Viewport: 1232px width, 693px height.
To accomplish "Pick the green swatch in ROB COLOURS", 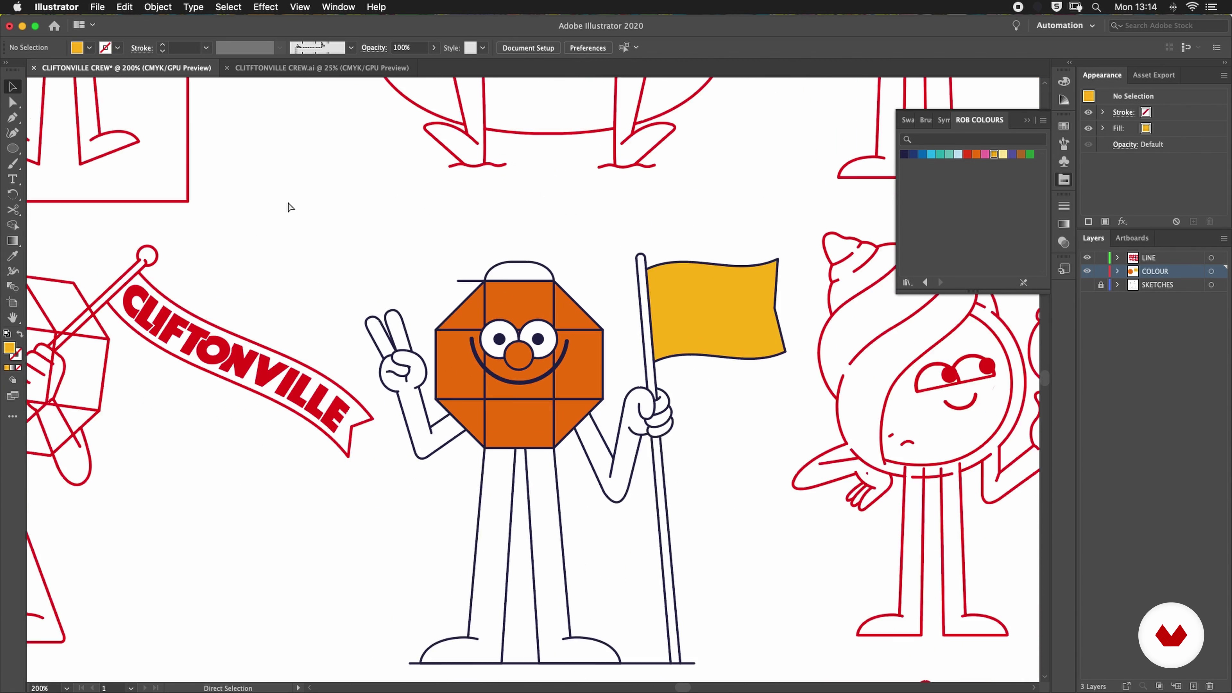I will coord(1030,154).
